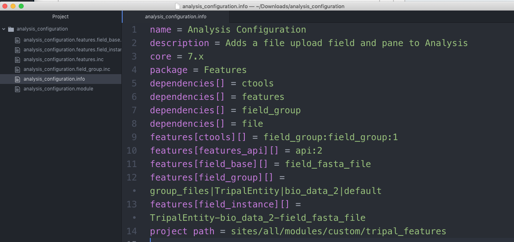This screenshot has width=514, height=242.
Task: Open analysis_configuration.features.field_instance file in tree
Action: coord(72,50)
